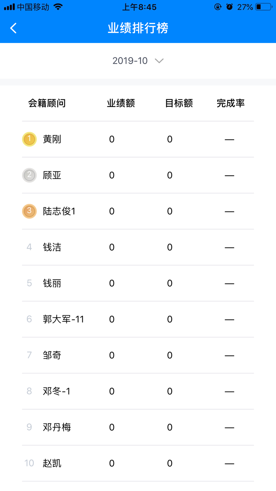Tap the 业绩排行榜 page title
The image size is (276, 491).
click(138, 28)
